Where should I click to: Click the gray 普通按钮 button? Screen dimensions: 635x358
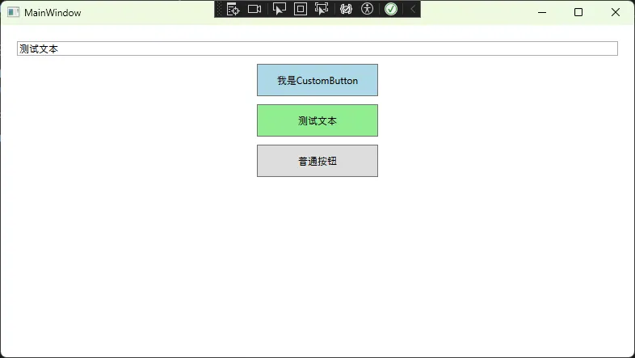(x=317, y=161)
